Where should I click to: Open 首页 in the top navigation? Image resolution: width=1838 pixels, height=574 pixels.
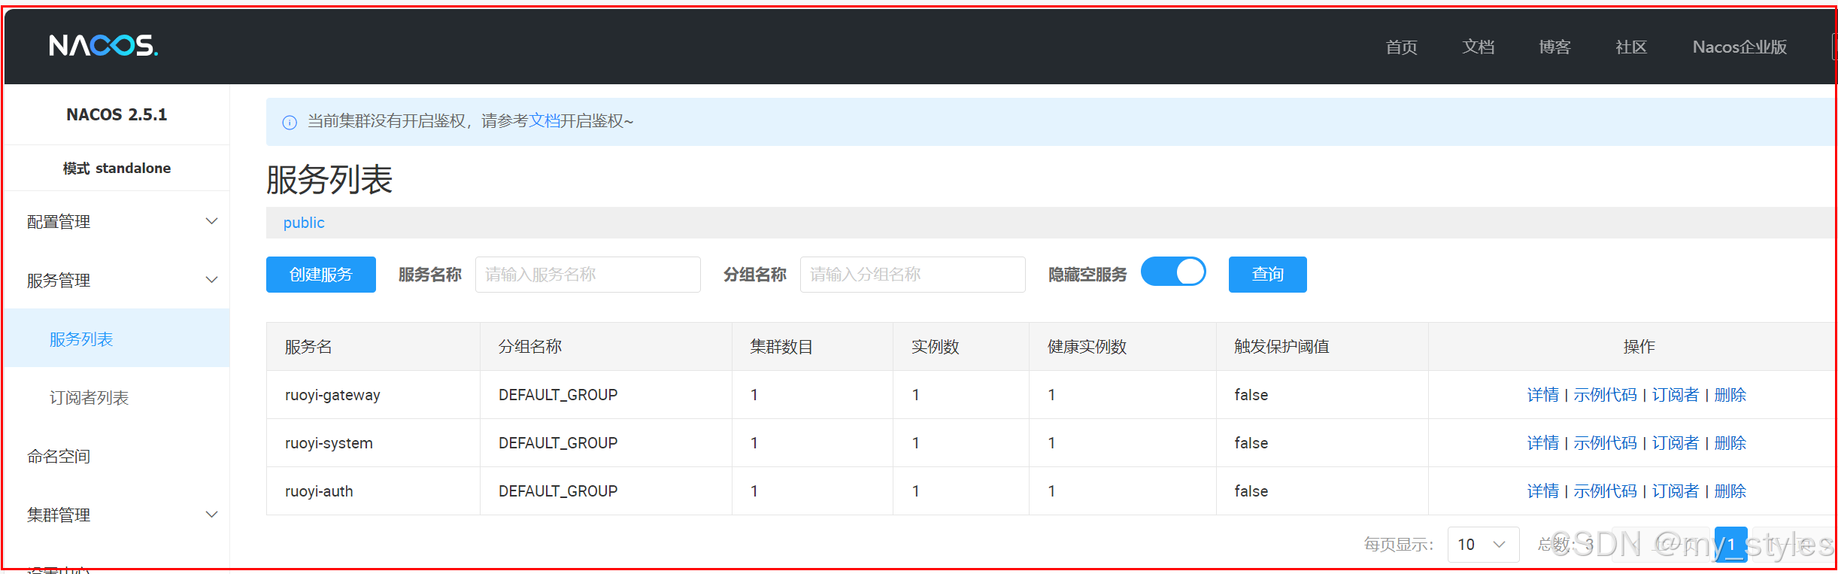(x=1401, y=47)
